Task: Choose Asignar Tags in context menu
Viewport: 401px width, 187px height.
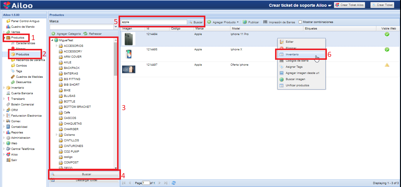Action: tap(302, 67)
